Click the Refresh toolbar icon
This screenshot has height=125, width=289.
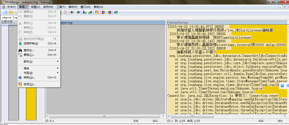pos(116,12)
